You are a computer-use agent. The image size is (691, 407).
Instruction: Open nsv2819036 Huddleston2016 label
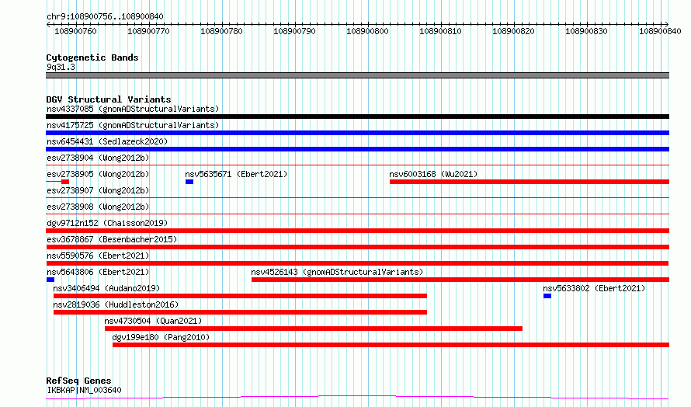coord(116,304)
